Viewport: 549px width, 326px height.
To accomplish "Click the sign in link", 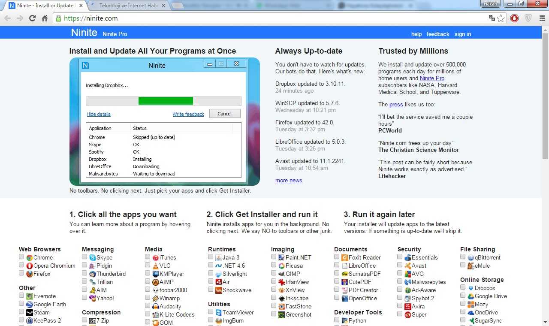I will coord(463,34).
